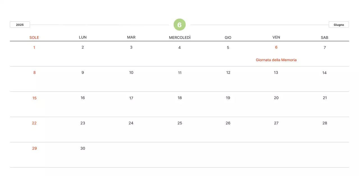The height and width of the screenshot is (176, 359).
Task: Click on day 18
Action: click(180, 98)
